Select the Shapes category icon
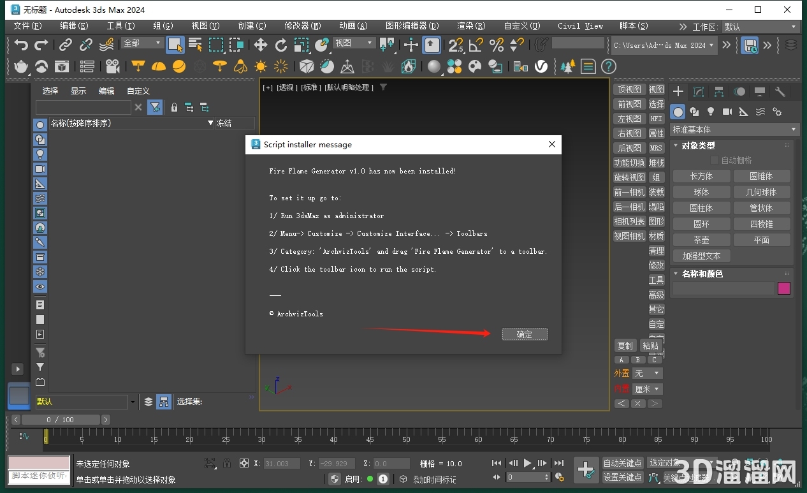The width and height of the screenshot is (807, 493). coord(695,112)
